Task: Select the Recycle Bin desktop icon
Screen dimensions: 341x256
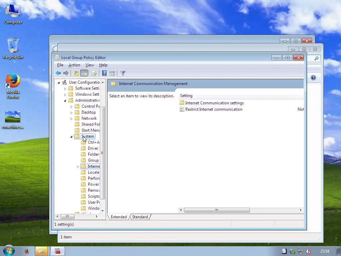Action: [x=13, y=49]
